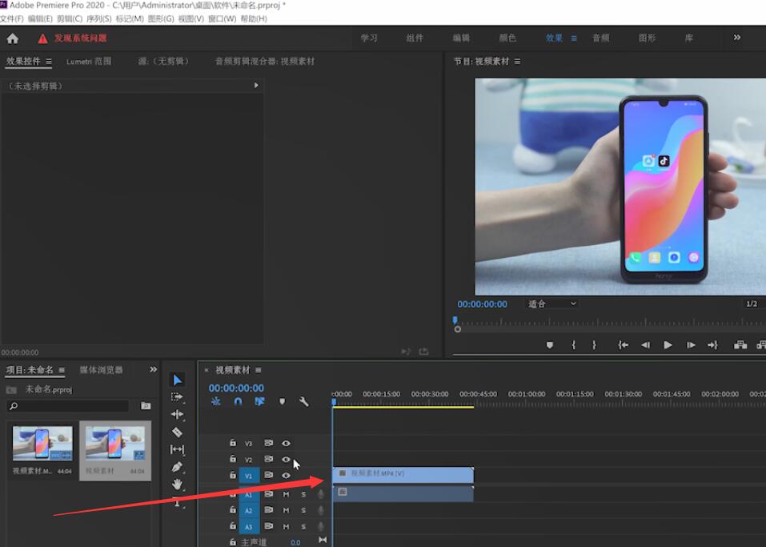Viewport: 766px width, 547px height.
Task: Switch to 颜色 workspace
Action: click(507, 38)
